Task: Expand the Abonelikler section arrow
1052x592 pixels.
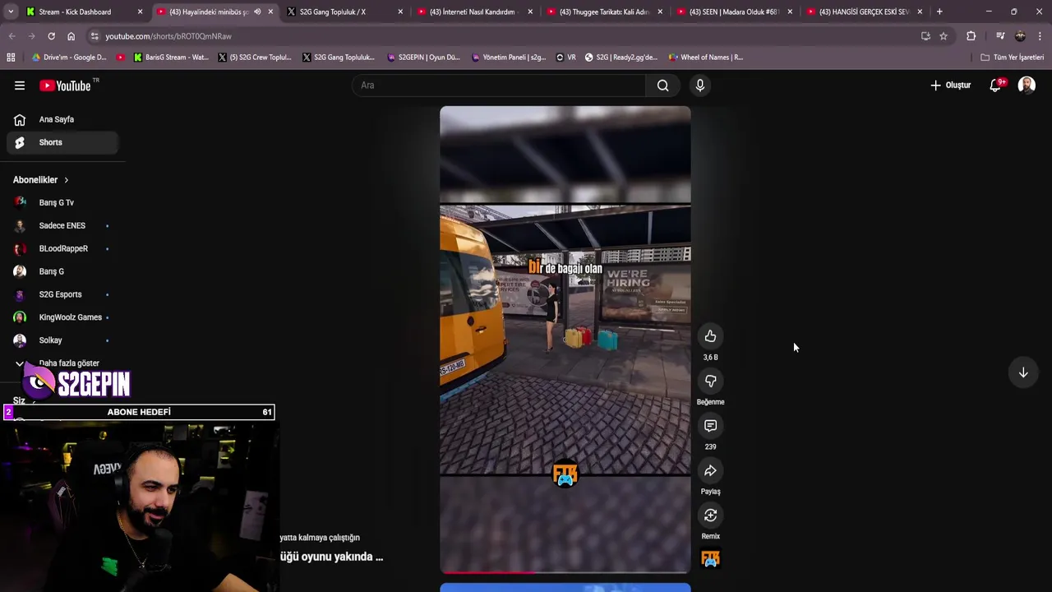Action: (67, 180)
